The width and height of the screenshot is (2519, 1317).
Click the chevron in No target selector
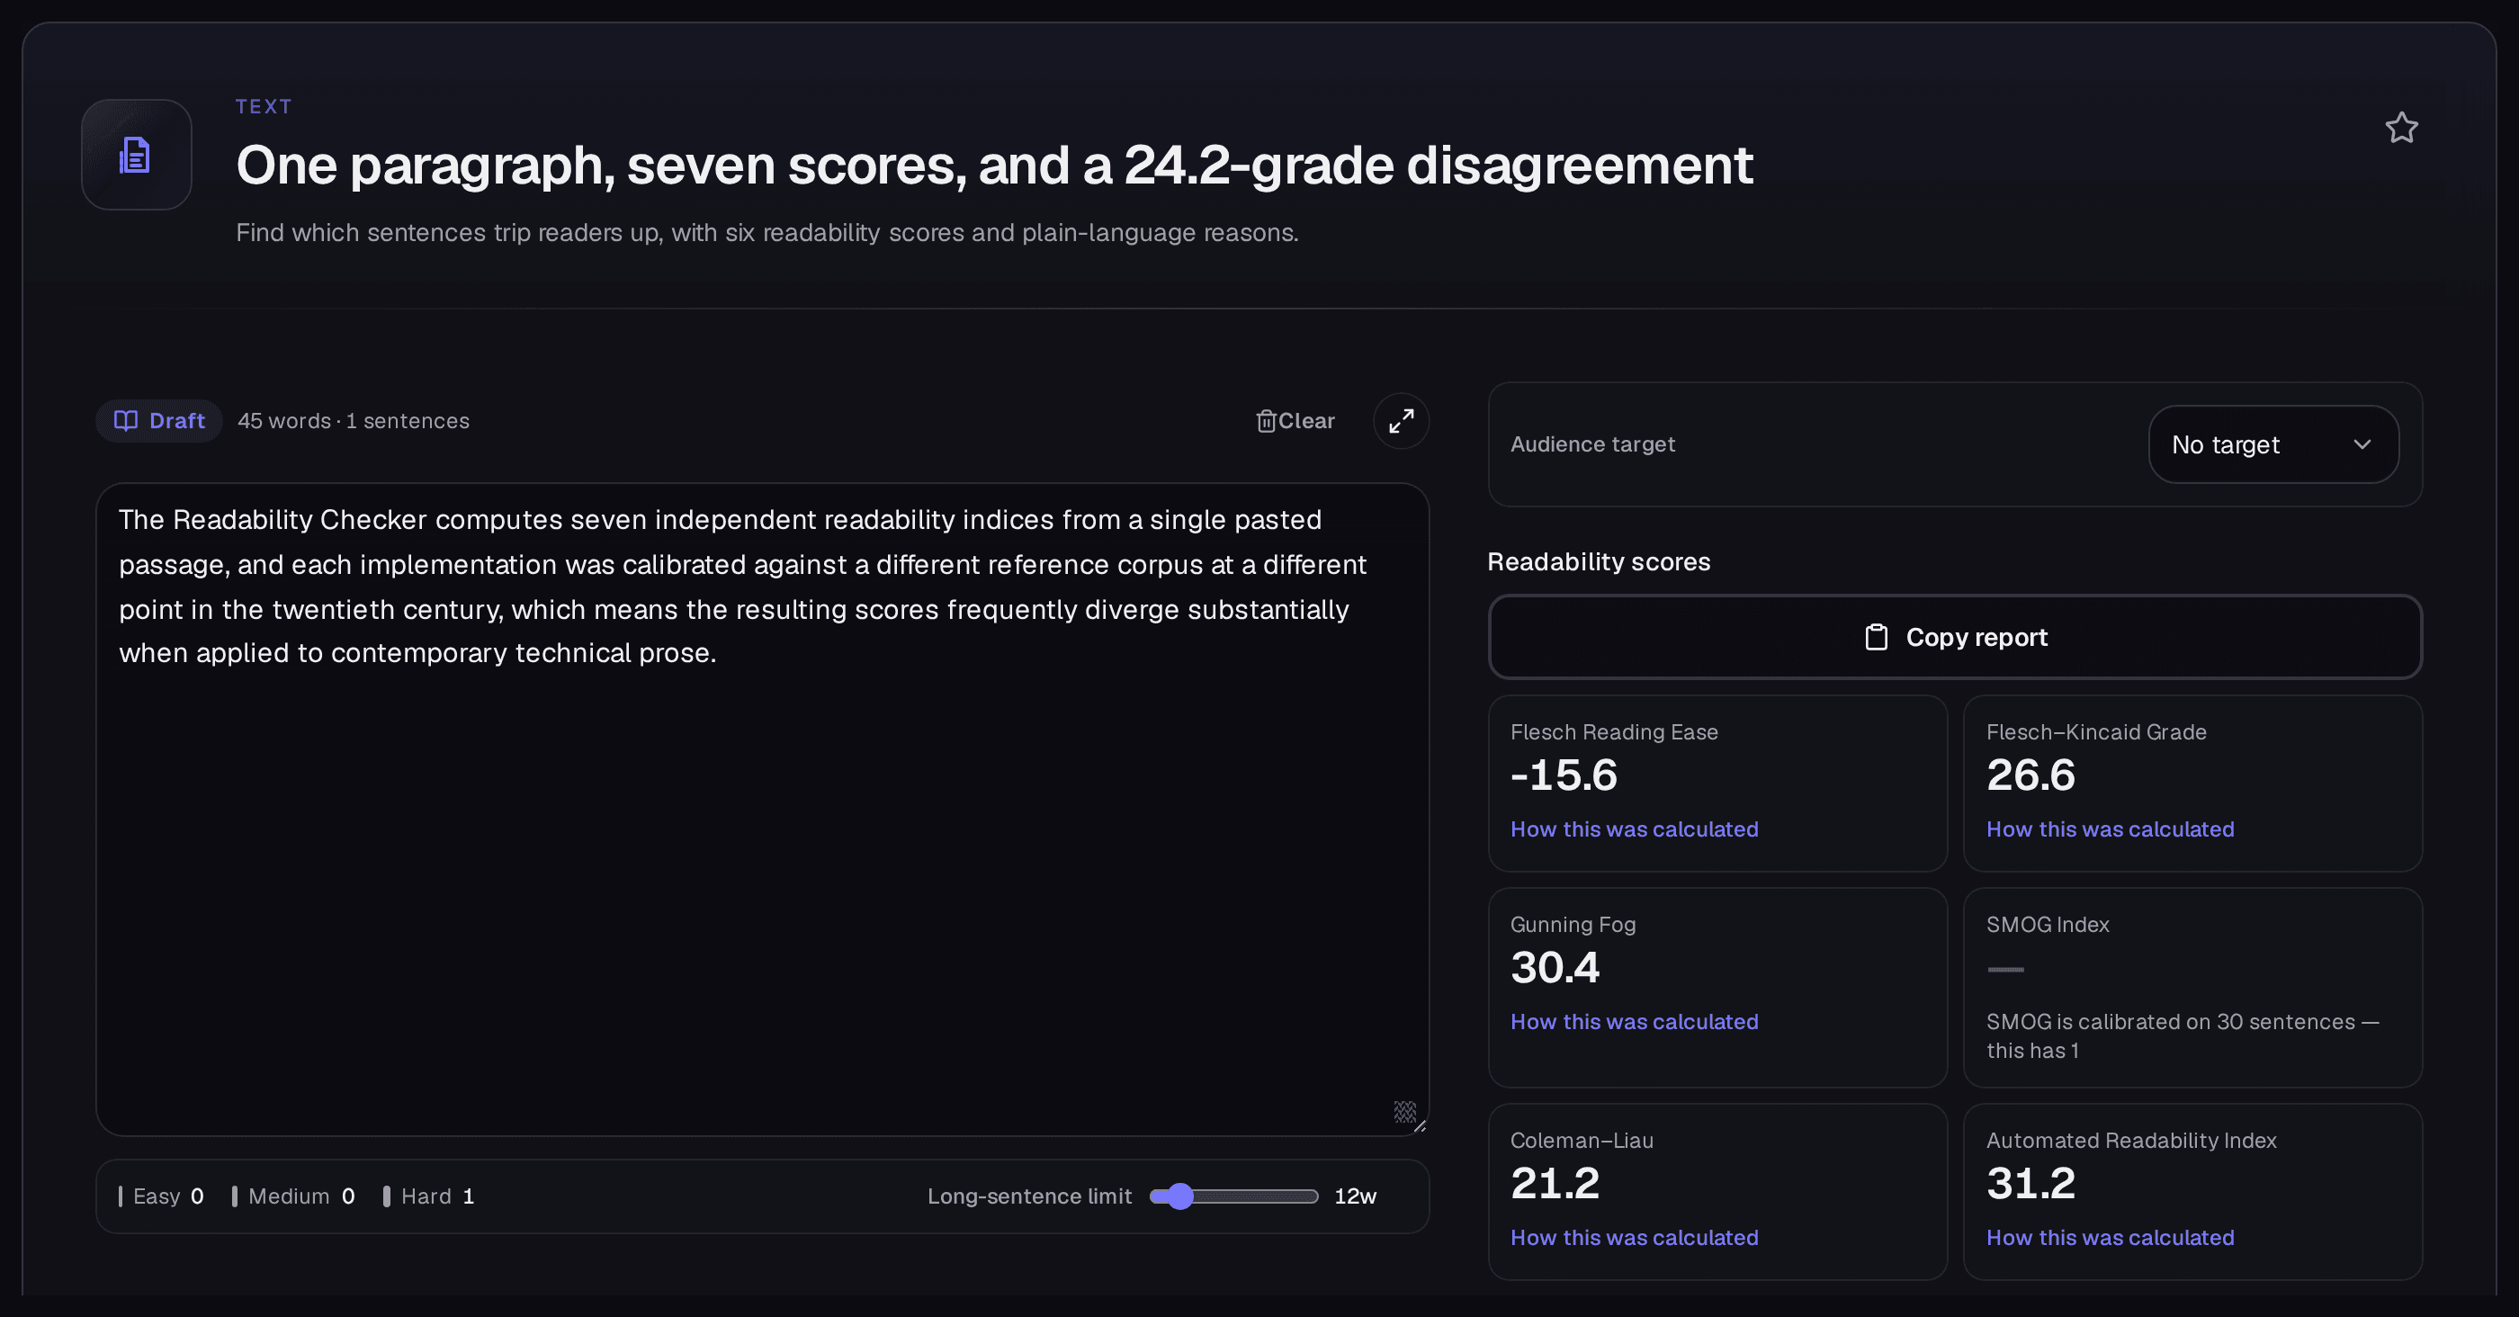coord(2362,445)
